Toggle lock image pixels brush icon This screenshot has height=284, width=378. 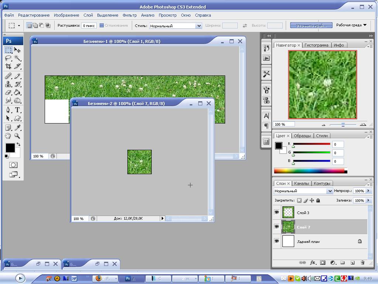coord(306,200)
